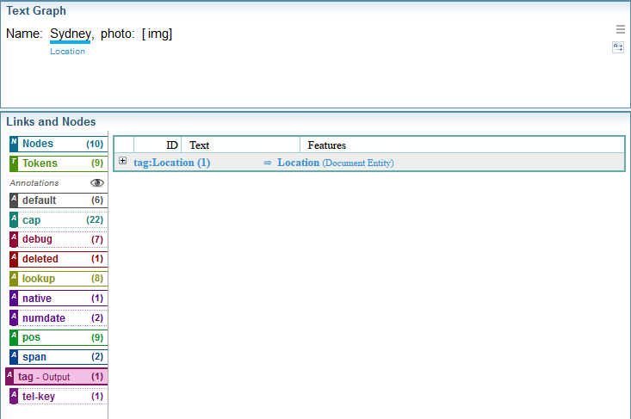Screen dimensions: 631x419
Task: Select the Nodes list item
Action: [x=58, y=144]
